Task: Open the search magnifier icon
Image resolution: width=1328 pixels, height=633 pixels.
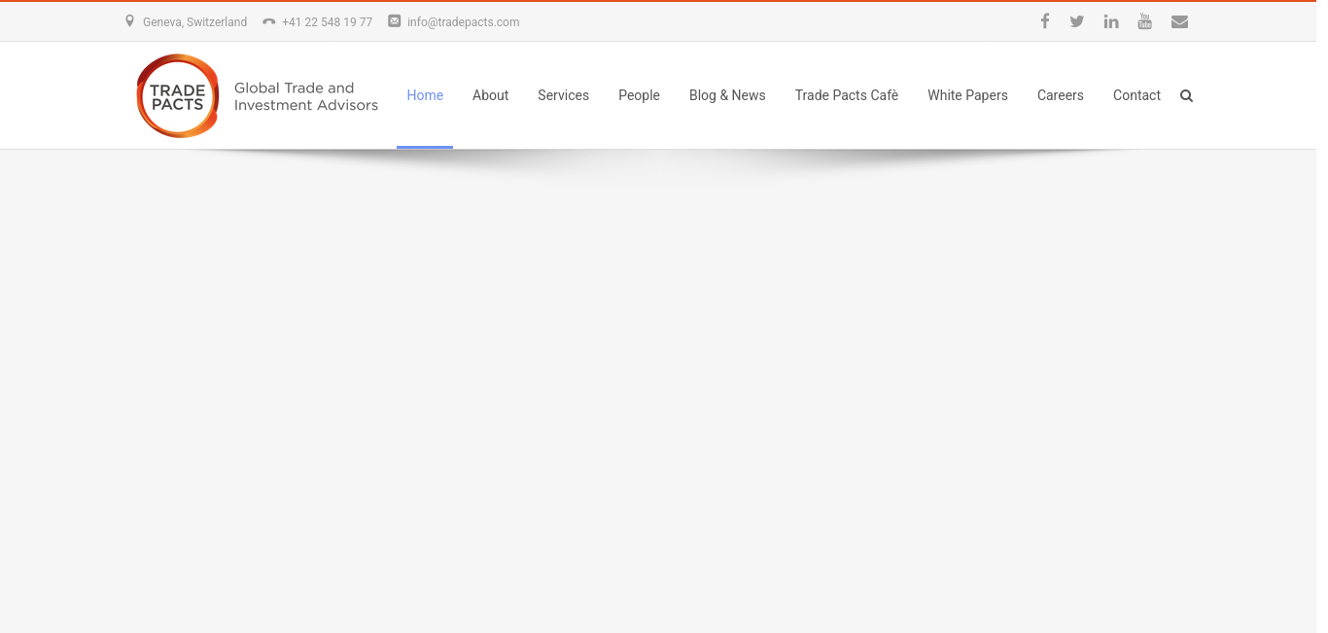Action: click(x=1186, y=95)
